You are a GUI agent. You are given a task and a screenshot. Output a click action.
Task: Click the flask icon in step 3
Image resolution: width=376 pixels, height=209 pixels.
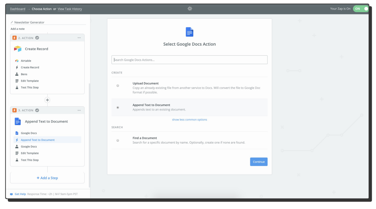coord(17,160)
